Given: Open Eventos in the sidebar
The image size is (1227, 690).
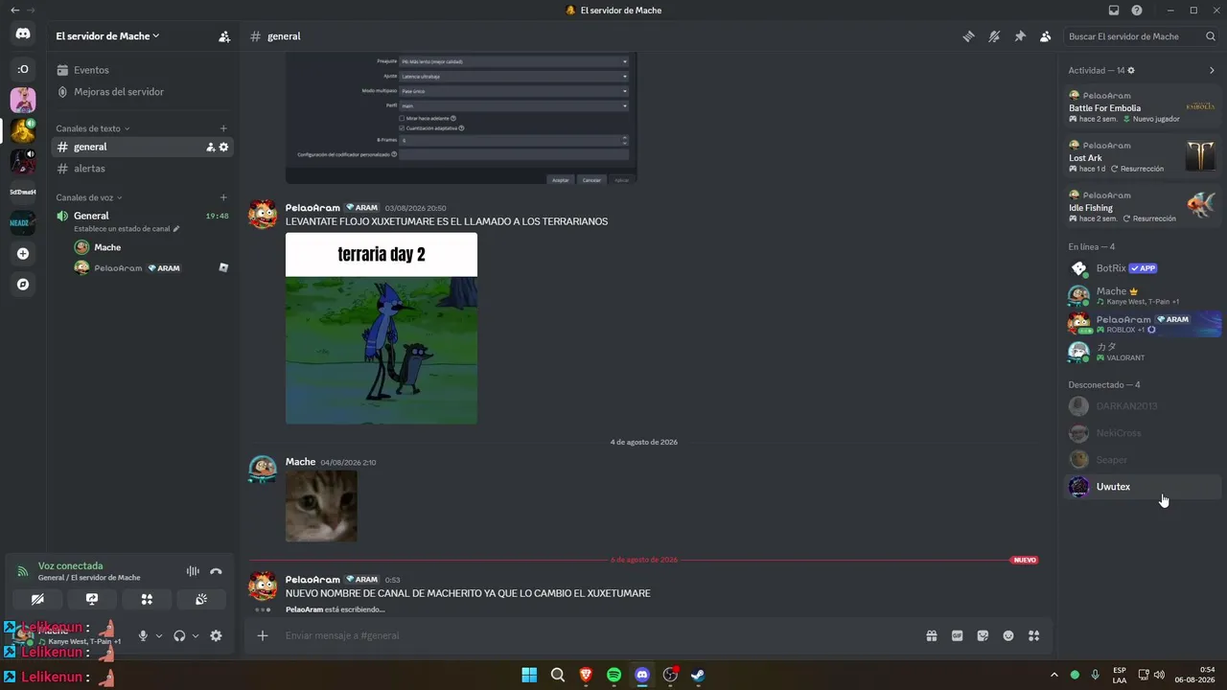Looking at the screenshot, I should click(x=140, y=70).
